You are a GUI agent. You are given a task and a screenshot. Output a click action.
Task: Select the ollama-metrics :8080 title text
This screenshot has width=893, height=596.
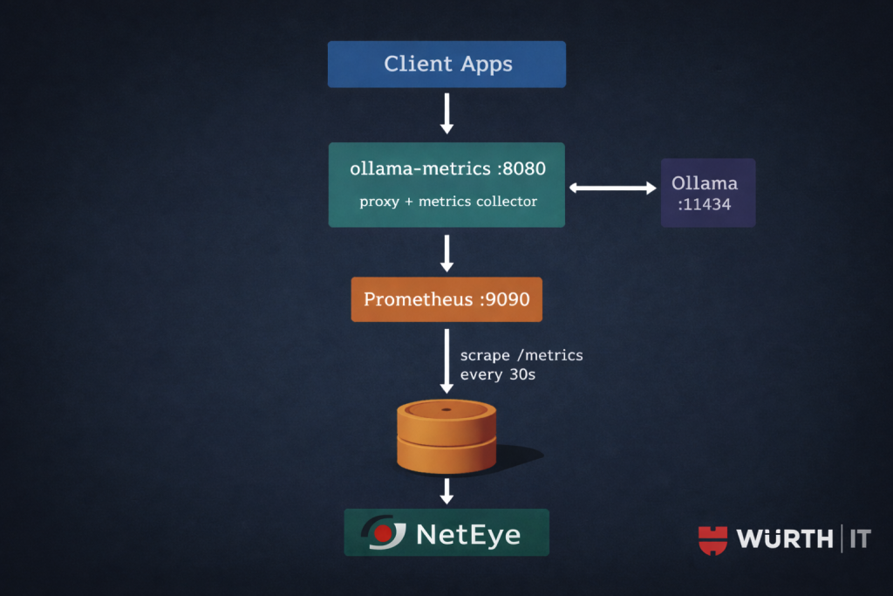tap(447, 169)
